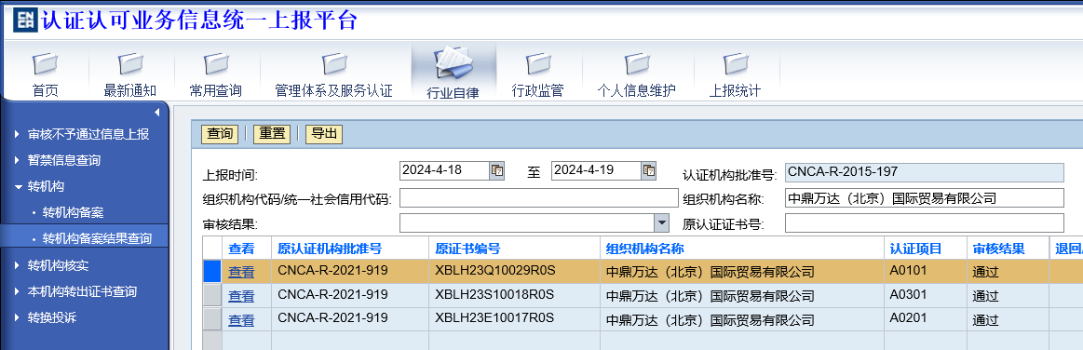1083x350 pixels.
Task: Focus the 组织机构代码/统一社会信用代码 input field
Action: 539,198
